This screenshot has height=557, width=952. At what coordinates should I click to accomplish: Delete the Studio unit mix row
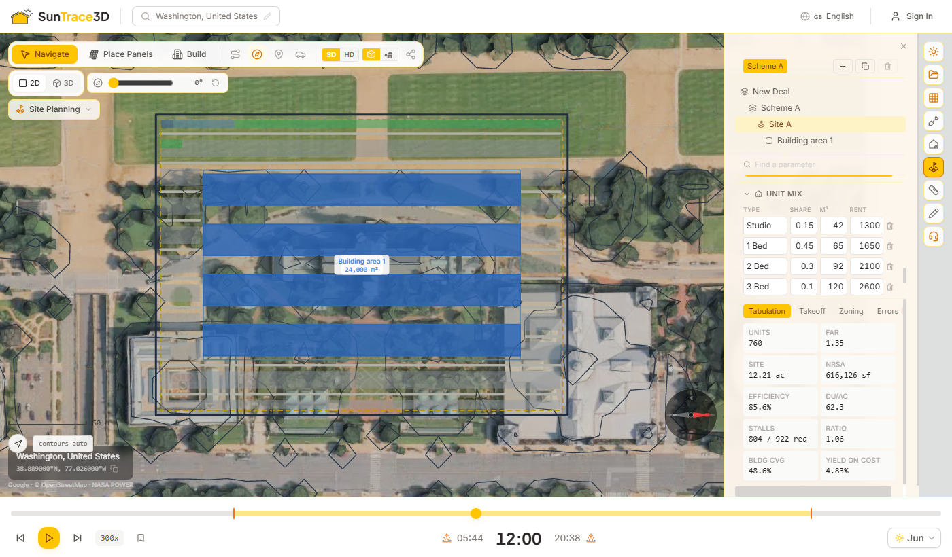click(x=889, y=226)
